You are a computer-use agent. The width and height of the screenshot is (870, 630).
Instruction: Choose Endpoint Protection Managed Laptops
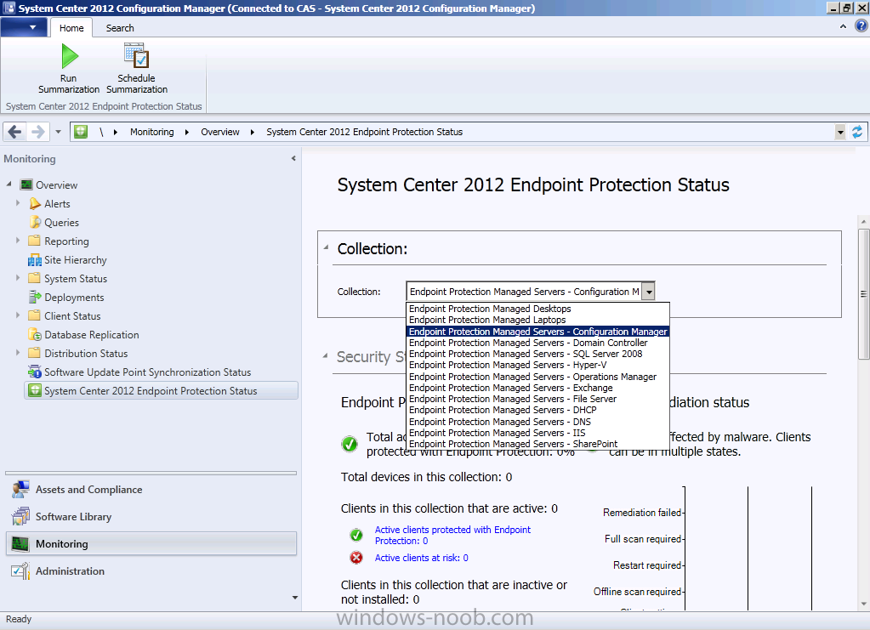[537, 320]
